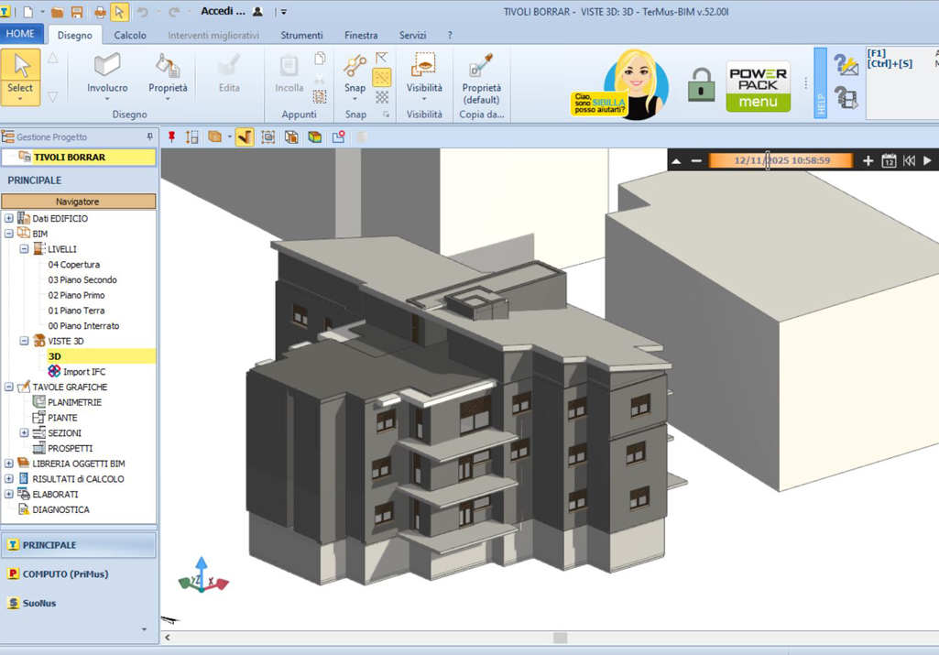
Task: Click the Navigatore header button
Action: pos(79,202)
